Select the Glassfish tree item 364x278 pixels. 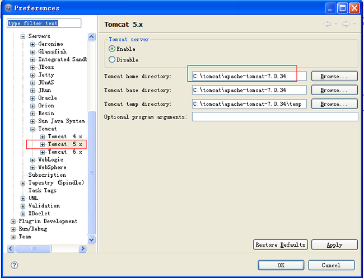click(x=52, y=51)
